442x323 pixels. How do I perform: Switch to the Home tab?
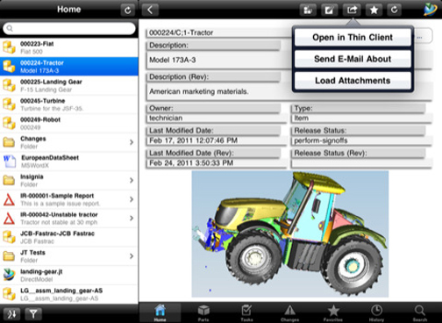tap(160, 312)
